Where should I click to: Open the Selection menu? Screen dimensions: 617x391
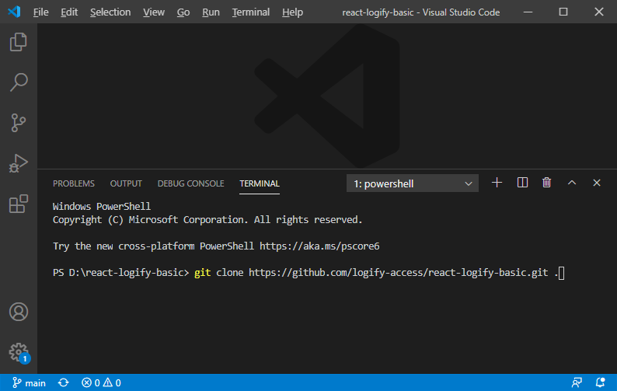point(110,12)
